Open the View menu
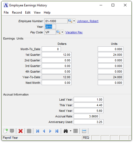 (37, 13)
